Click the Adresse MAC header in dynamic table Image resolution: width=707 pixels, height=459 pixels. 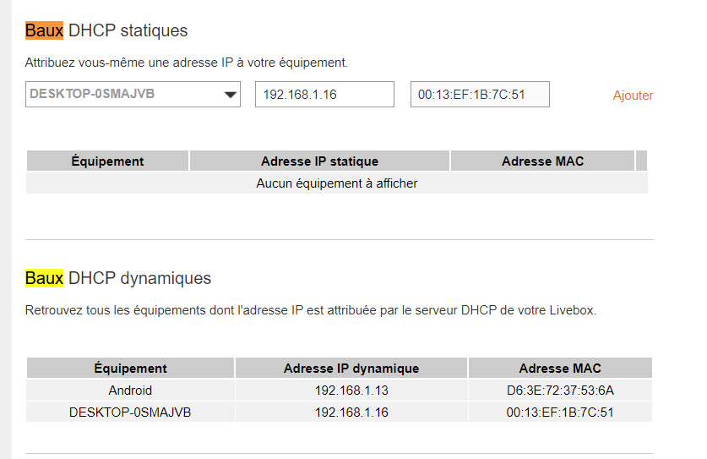click(560, 369)
